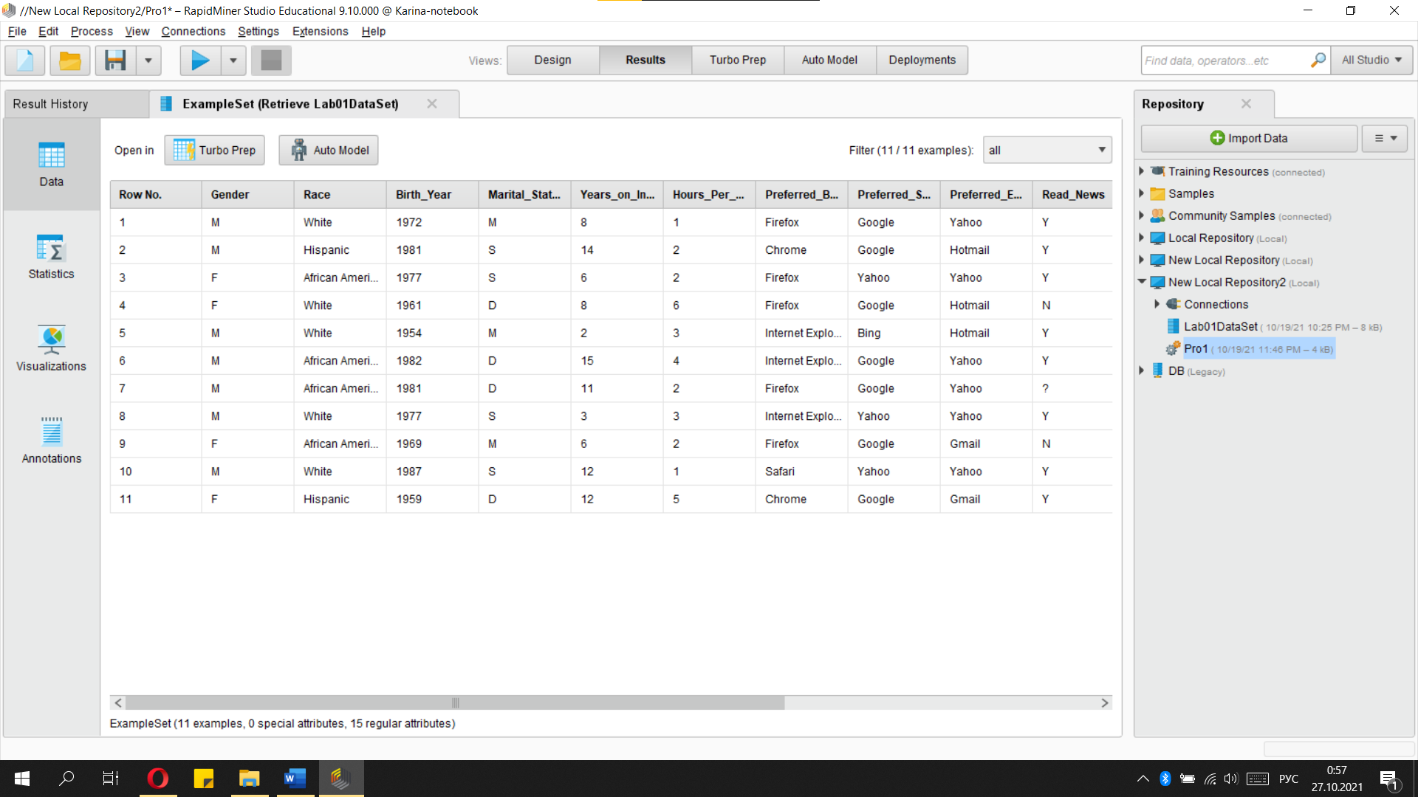Create a new process with the blank page icon
The width and height of the screenshot is (1418, 797).
25,61
